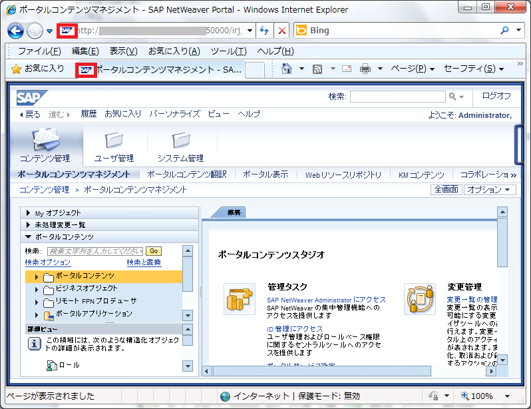Click the SAP logo in portal header
The width and height of the screenshot is (531, 409).
coord(32,98)
